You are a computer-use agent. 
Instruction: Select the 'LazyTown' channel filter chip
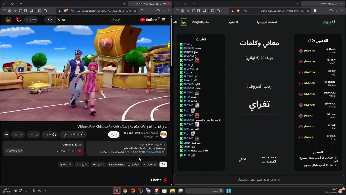[124, 164]
